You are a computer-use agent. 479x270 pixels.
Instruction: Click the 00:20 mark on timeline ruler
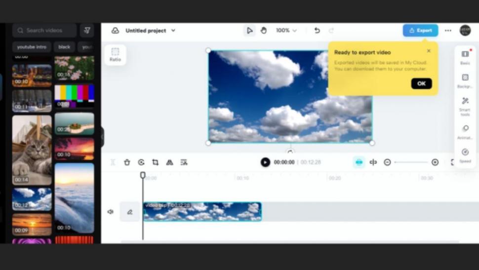click(335, 178)
